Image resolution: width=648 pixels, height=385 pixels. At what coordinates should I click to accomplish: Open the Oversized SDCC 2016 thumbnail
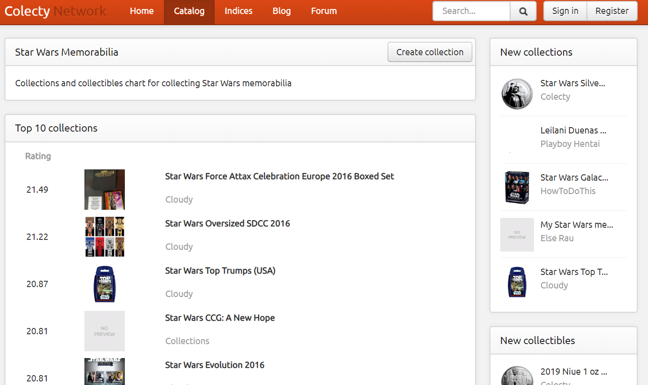(x=105, y=237)
